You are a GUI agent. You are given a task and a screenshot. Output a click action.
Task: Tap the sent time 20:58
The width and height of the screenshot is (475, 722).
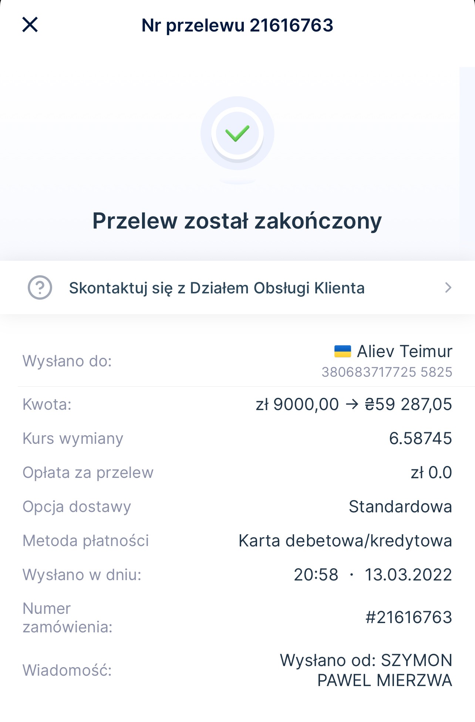point(316,575)
